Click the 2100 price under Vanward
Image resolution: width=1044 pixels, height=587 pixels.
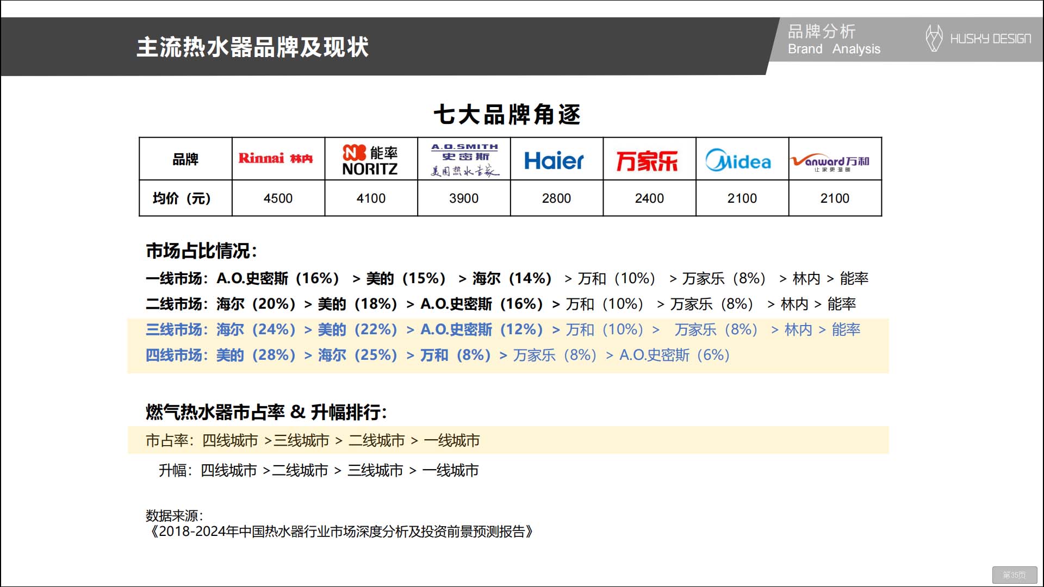(x=835, y=198)
